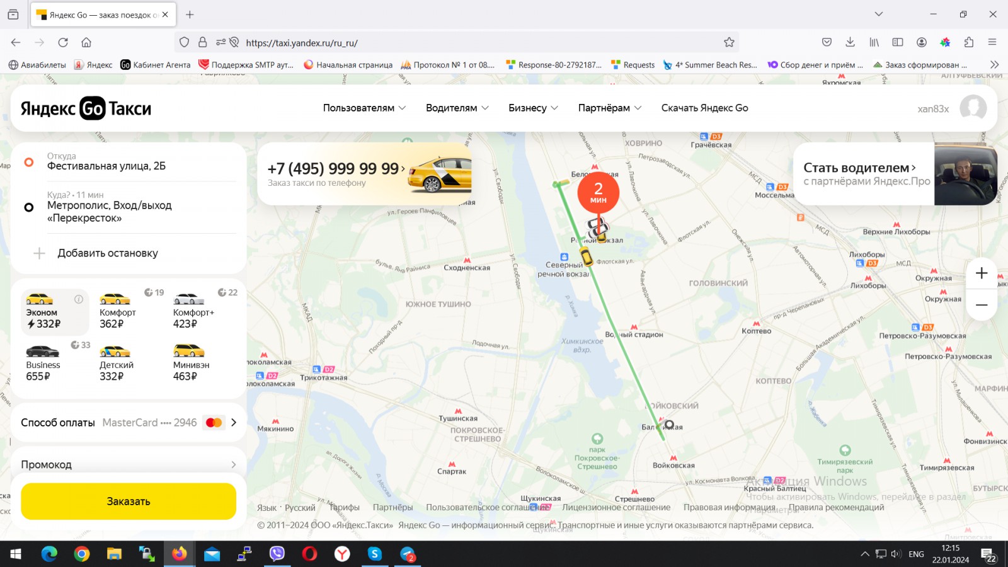Expand the Промокод section
This screenshot has width=1008, height=567.
point(129,464)
